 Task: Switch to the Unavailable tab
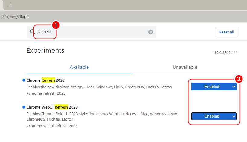(x=185, y=67)
